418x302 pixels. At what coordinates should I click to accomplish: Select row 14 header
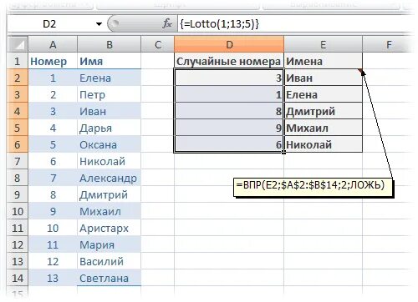click(x=18, y=278)
